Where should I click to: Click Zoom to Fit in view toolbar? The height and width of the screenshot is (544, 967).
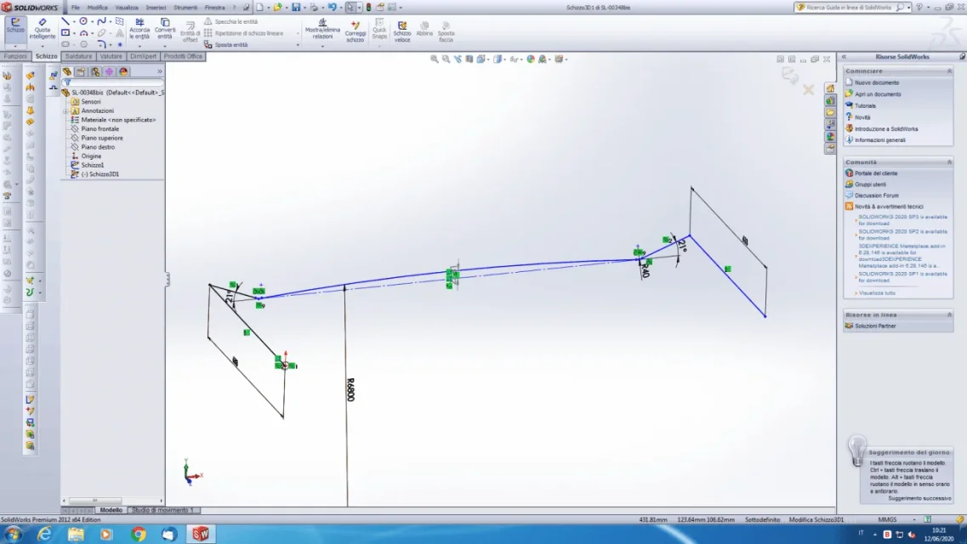click(434, 59)
